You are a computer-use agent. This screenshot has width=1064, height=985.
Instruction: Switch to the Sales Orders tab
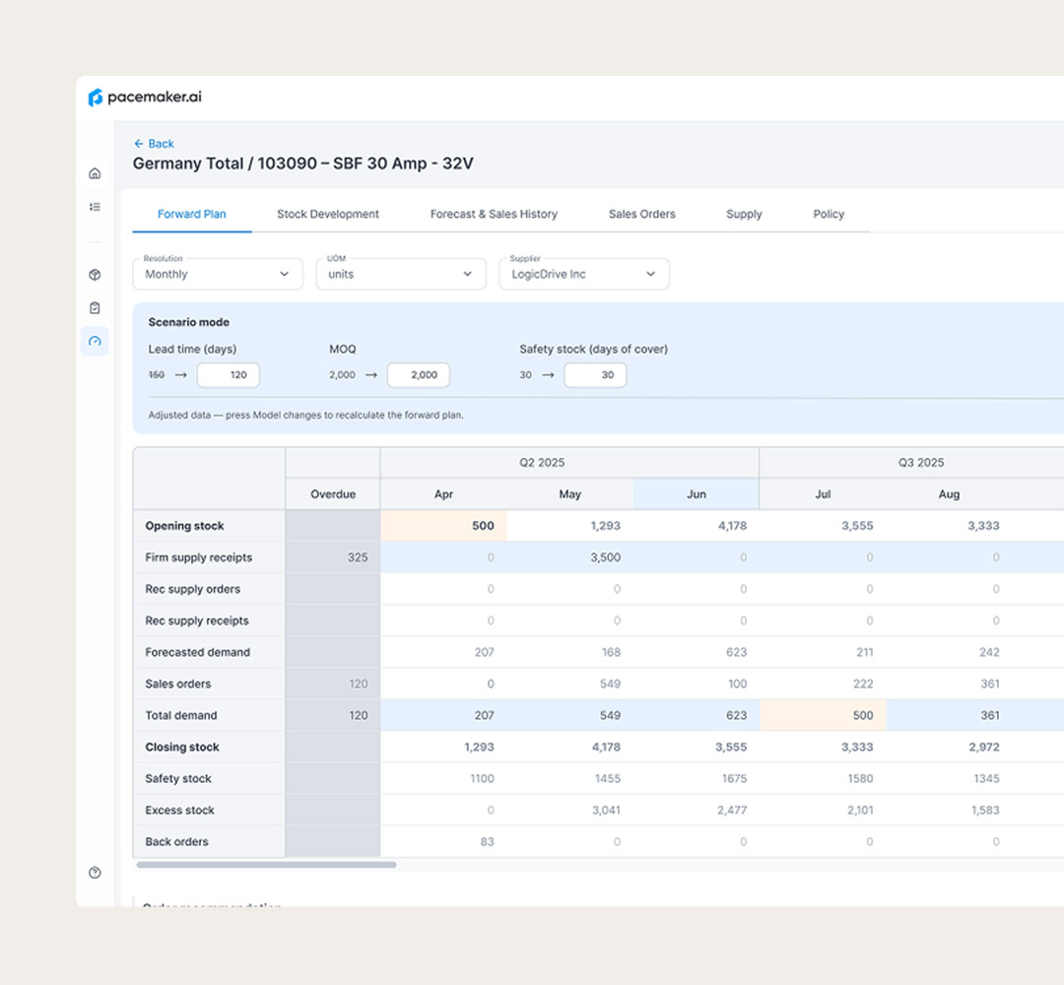tap(642, 214)
